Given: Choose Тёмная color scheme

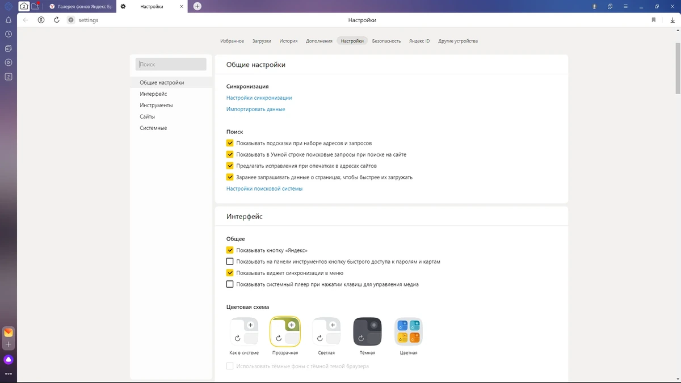Looking at the screenshot, I should pos(367,331).
